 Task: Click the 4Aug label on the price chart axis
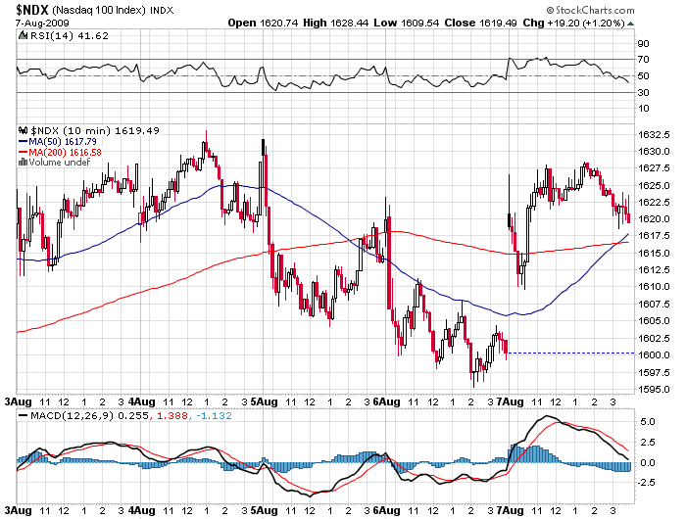point(142,401)
